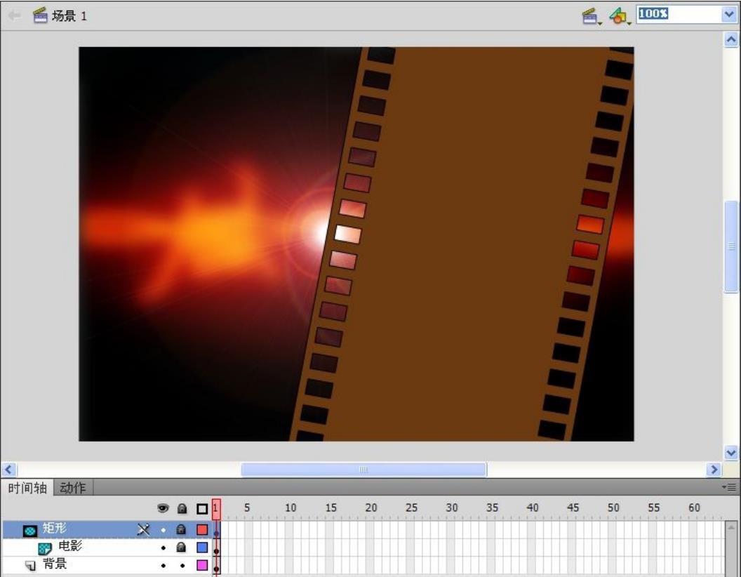The width and height of the screenshot is (741, 577).
Task: Expand the 100% zoom dropdown
Action: pyautogui.click(x=729, y=14)
